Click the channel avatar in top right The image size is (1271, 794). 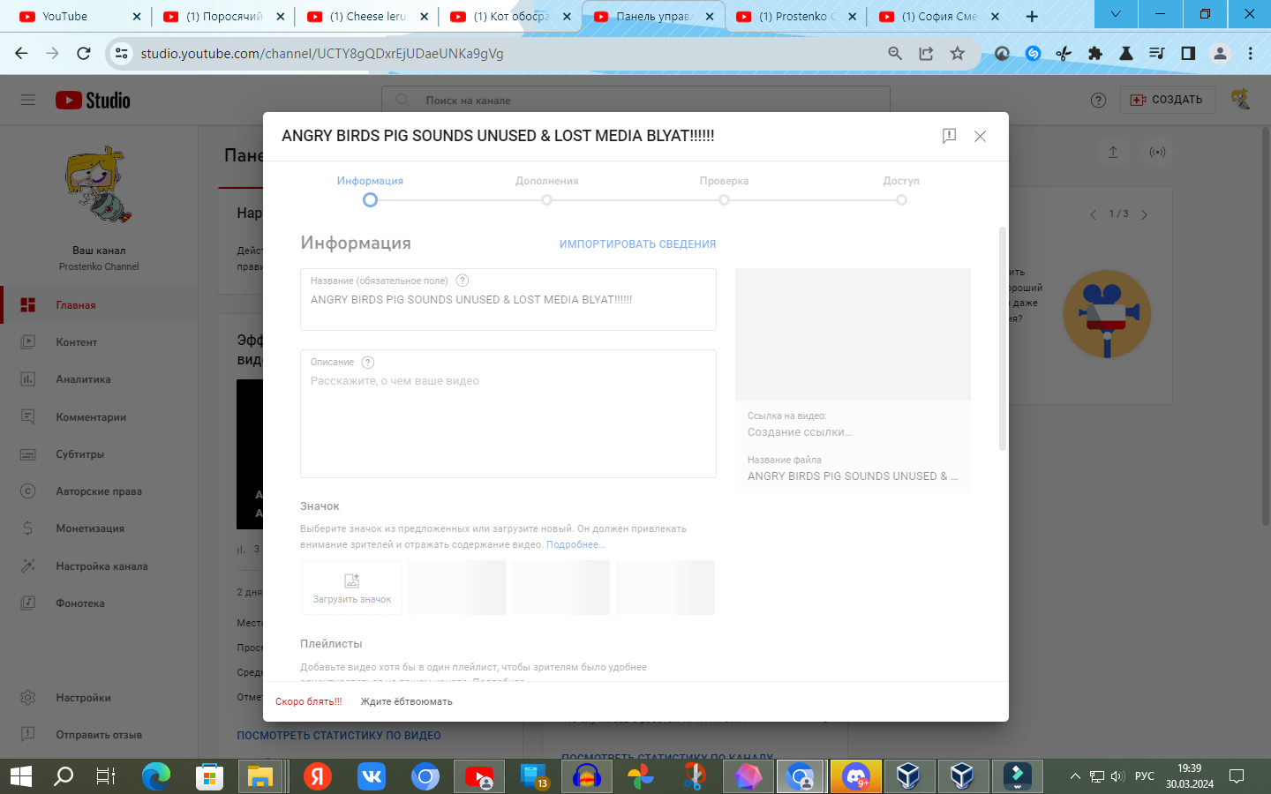click(1240, 100)
